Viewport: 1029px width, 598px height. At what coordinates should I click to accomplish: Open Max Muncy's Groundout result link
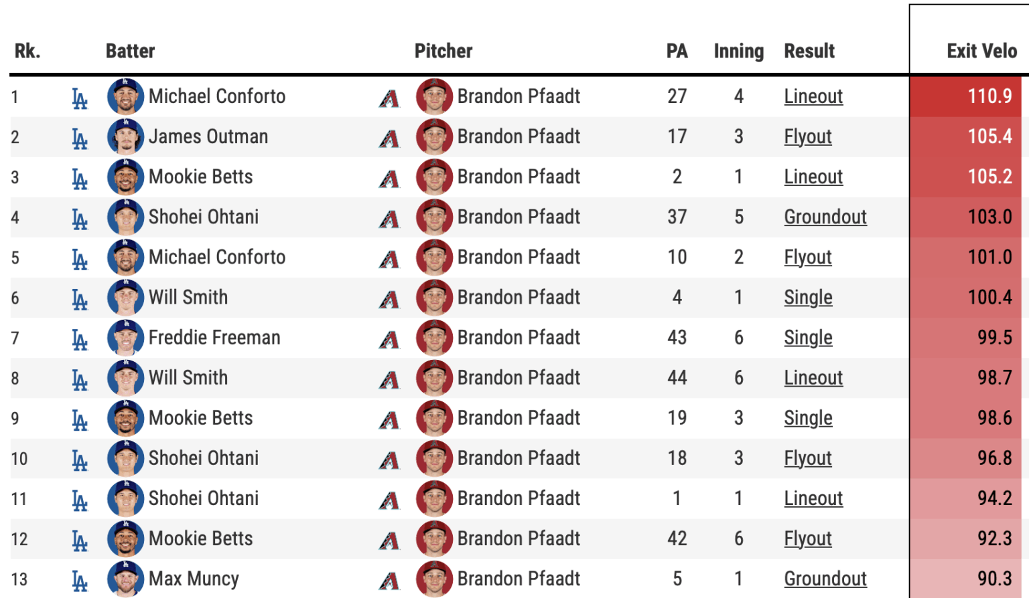pyautogui.click(x=825, y=579)
